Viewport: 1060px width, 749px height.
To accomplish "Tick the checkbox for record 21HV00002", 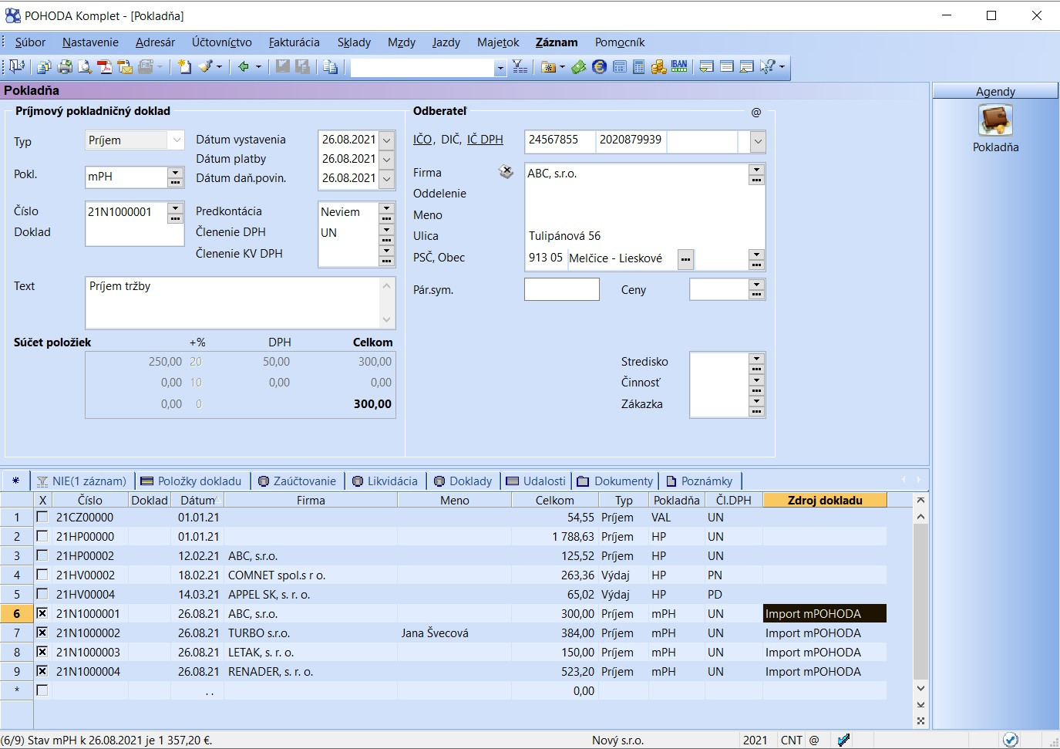I will [42, 575].
